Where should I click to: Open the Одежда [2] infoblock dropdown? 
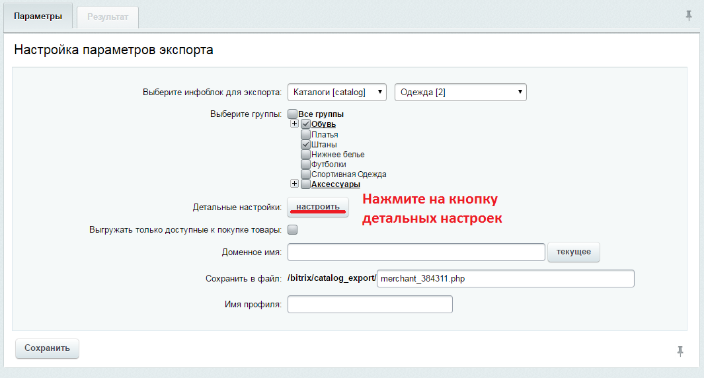click(x=460, y=93)
